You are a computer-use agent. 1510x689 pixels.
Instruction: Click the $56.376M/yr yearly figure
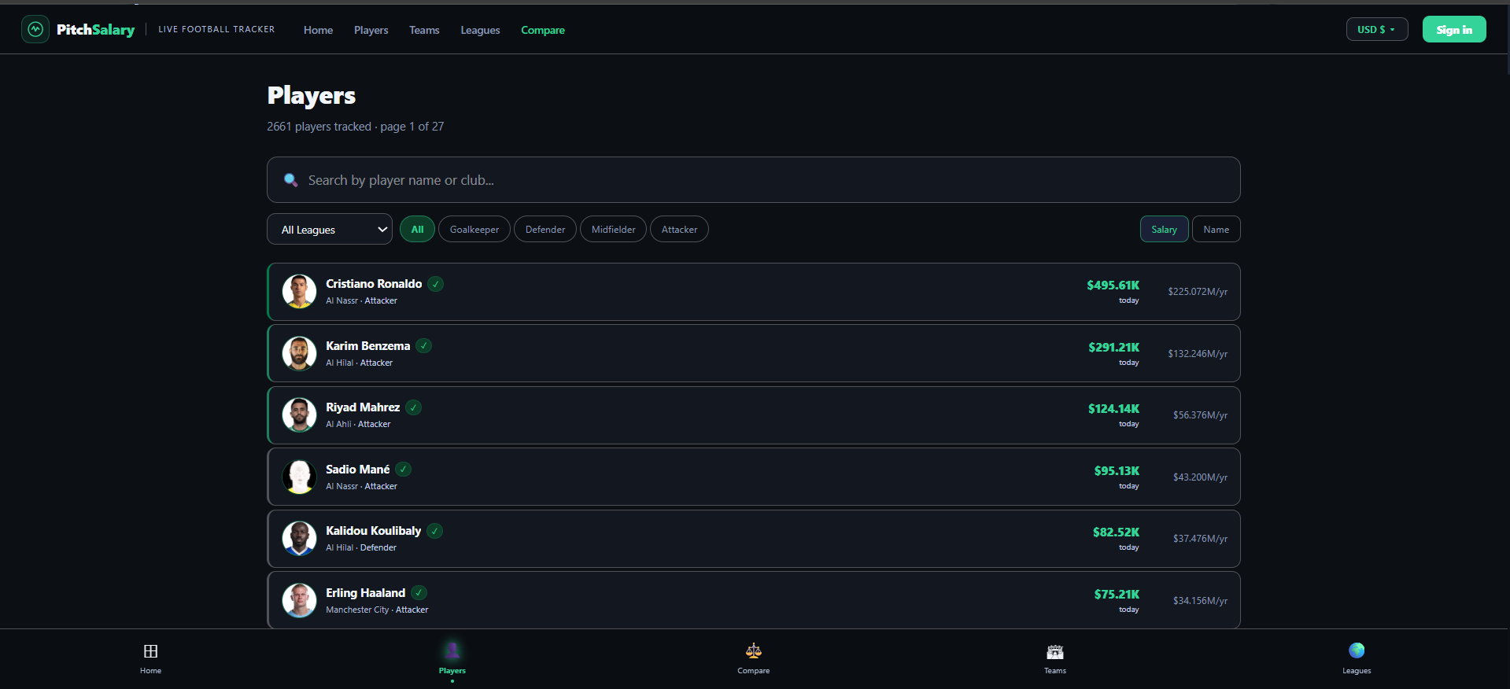[1200, 415]
